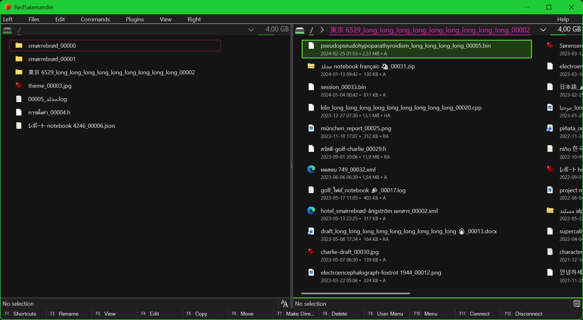Click the font size icon in status bar
The image size is (583, 320).
tap(285, 303)
